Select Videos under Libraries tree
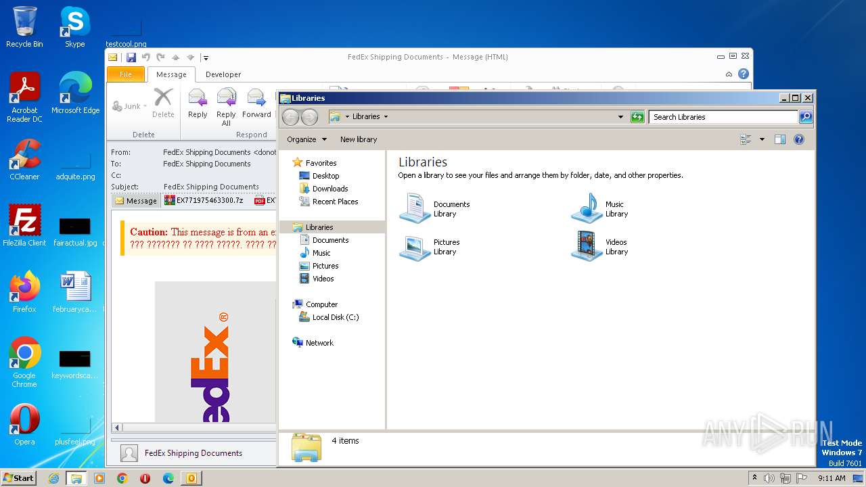 [317, 279]
